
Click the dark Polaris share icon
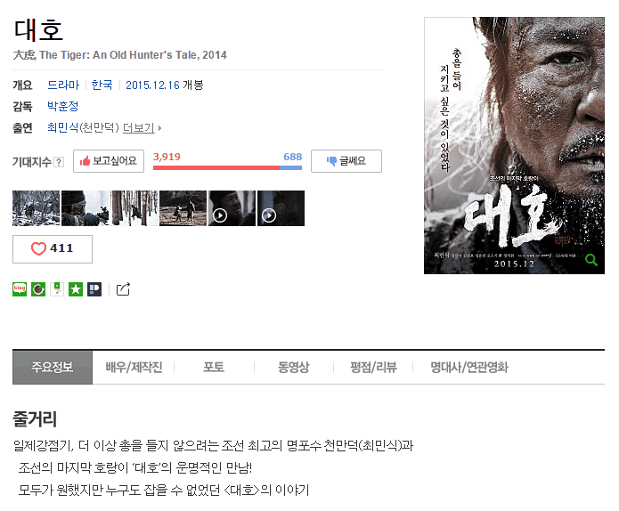pos(94,289)
